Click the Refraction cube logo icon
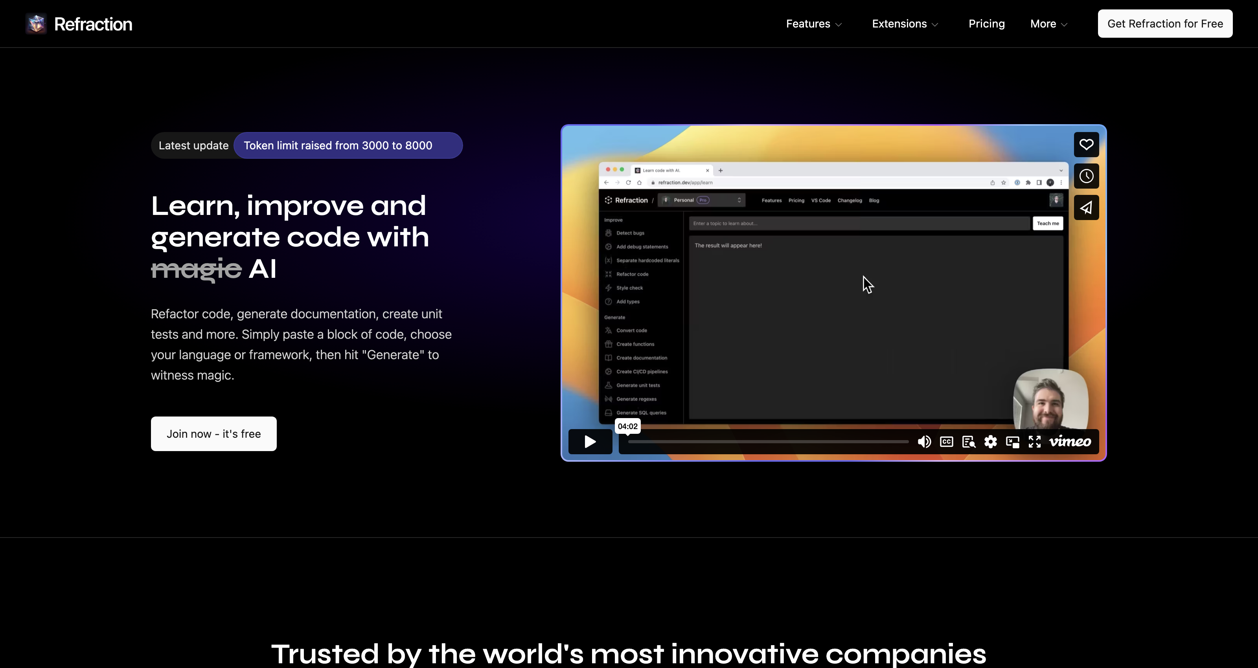 pos(36,24)
